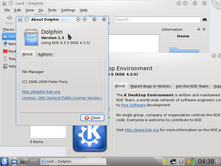This screenshot has width=221, height=166.
Task: Click into the Search field
Action: [158, 19]
